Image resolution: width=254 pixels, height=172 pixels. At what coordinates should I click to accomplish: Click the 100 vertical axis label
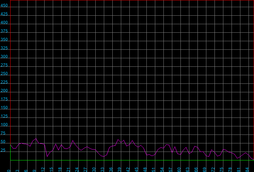[x=4, y=125]
